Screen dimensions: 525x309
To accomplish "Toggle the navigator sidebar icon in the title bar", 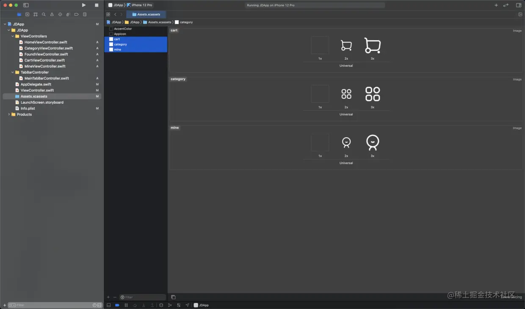I will [26, 5].
